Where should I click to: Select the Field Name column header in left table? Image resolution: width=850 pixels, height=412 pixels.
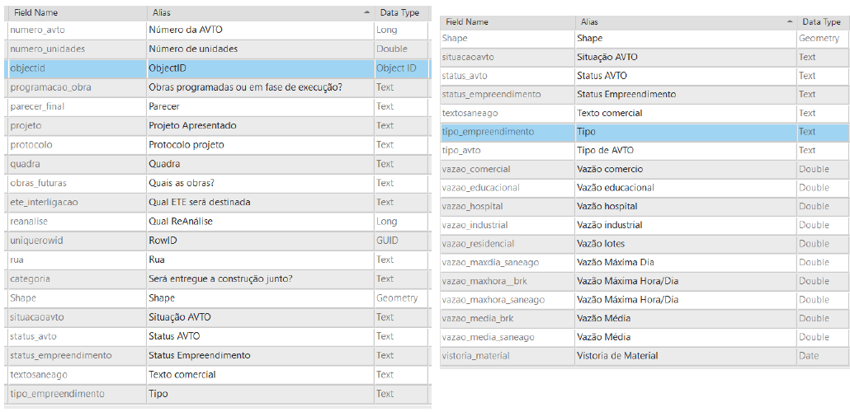(x=77, y=12)
